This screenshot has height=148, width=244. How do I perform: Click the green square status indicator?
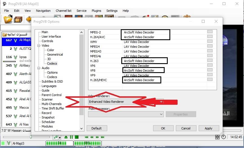(3, 143)
